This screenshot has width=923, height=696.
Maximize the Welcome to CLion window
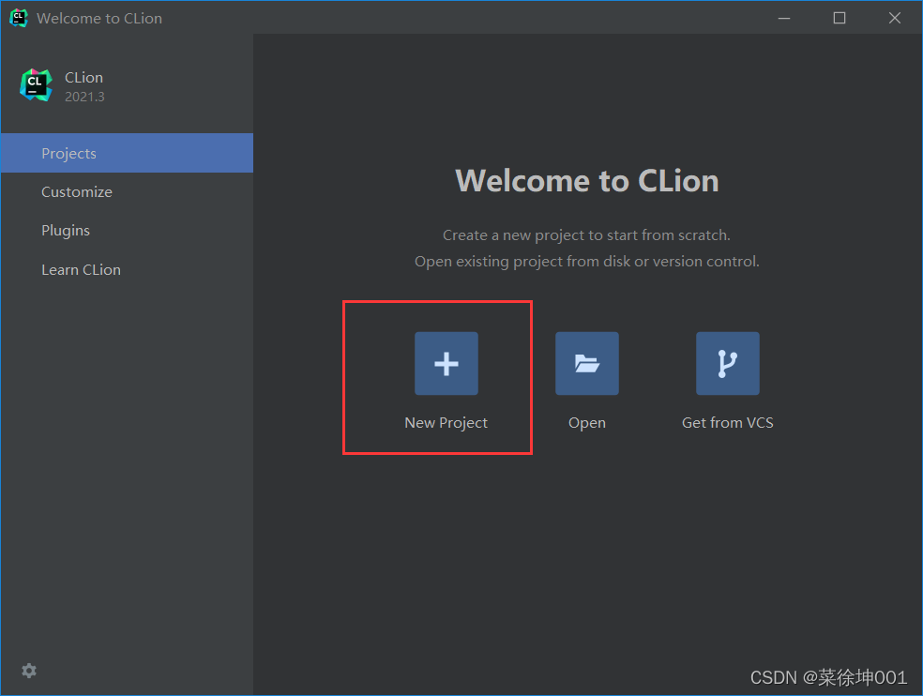[x=840, y=18]
